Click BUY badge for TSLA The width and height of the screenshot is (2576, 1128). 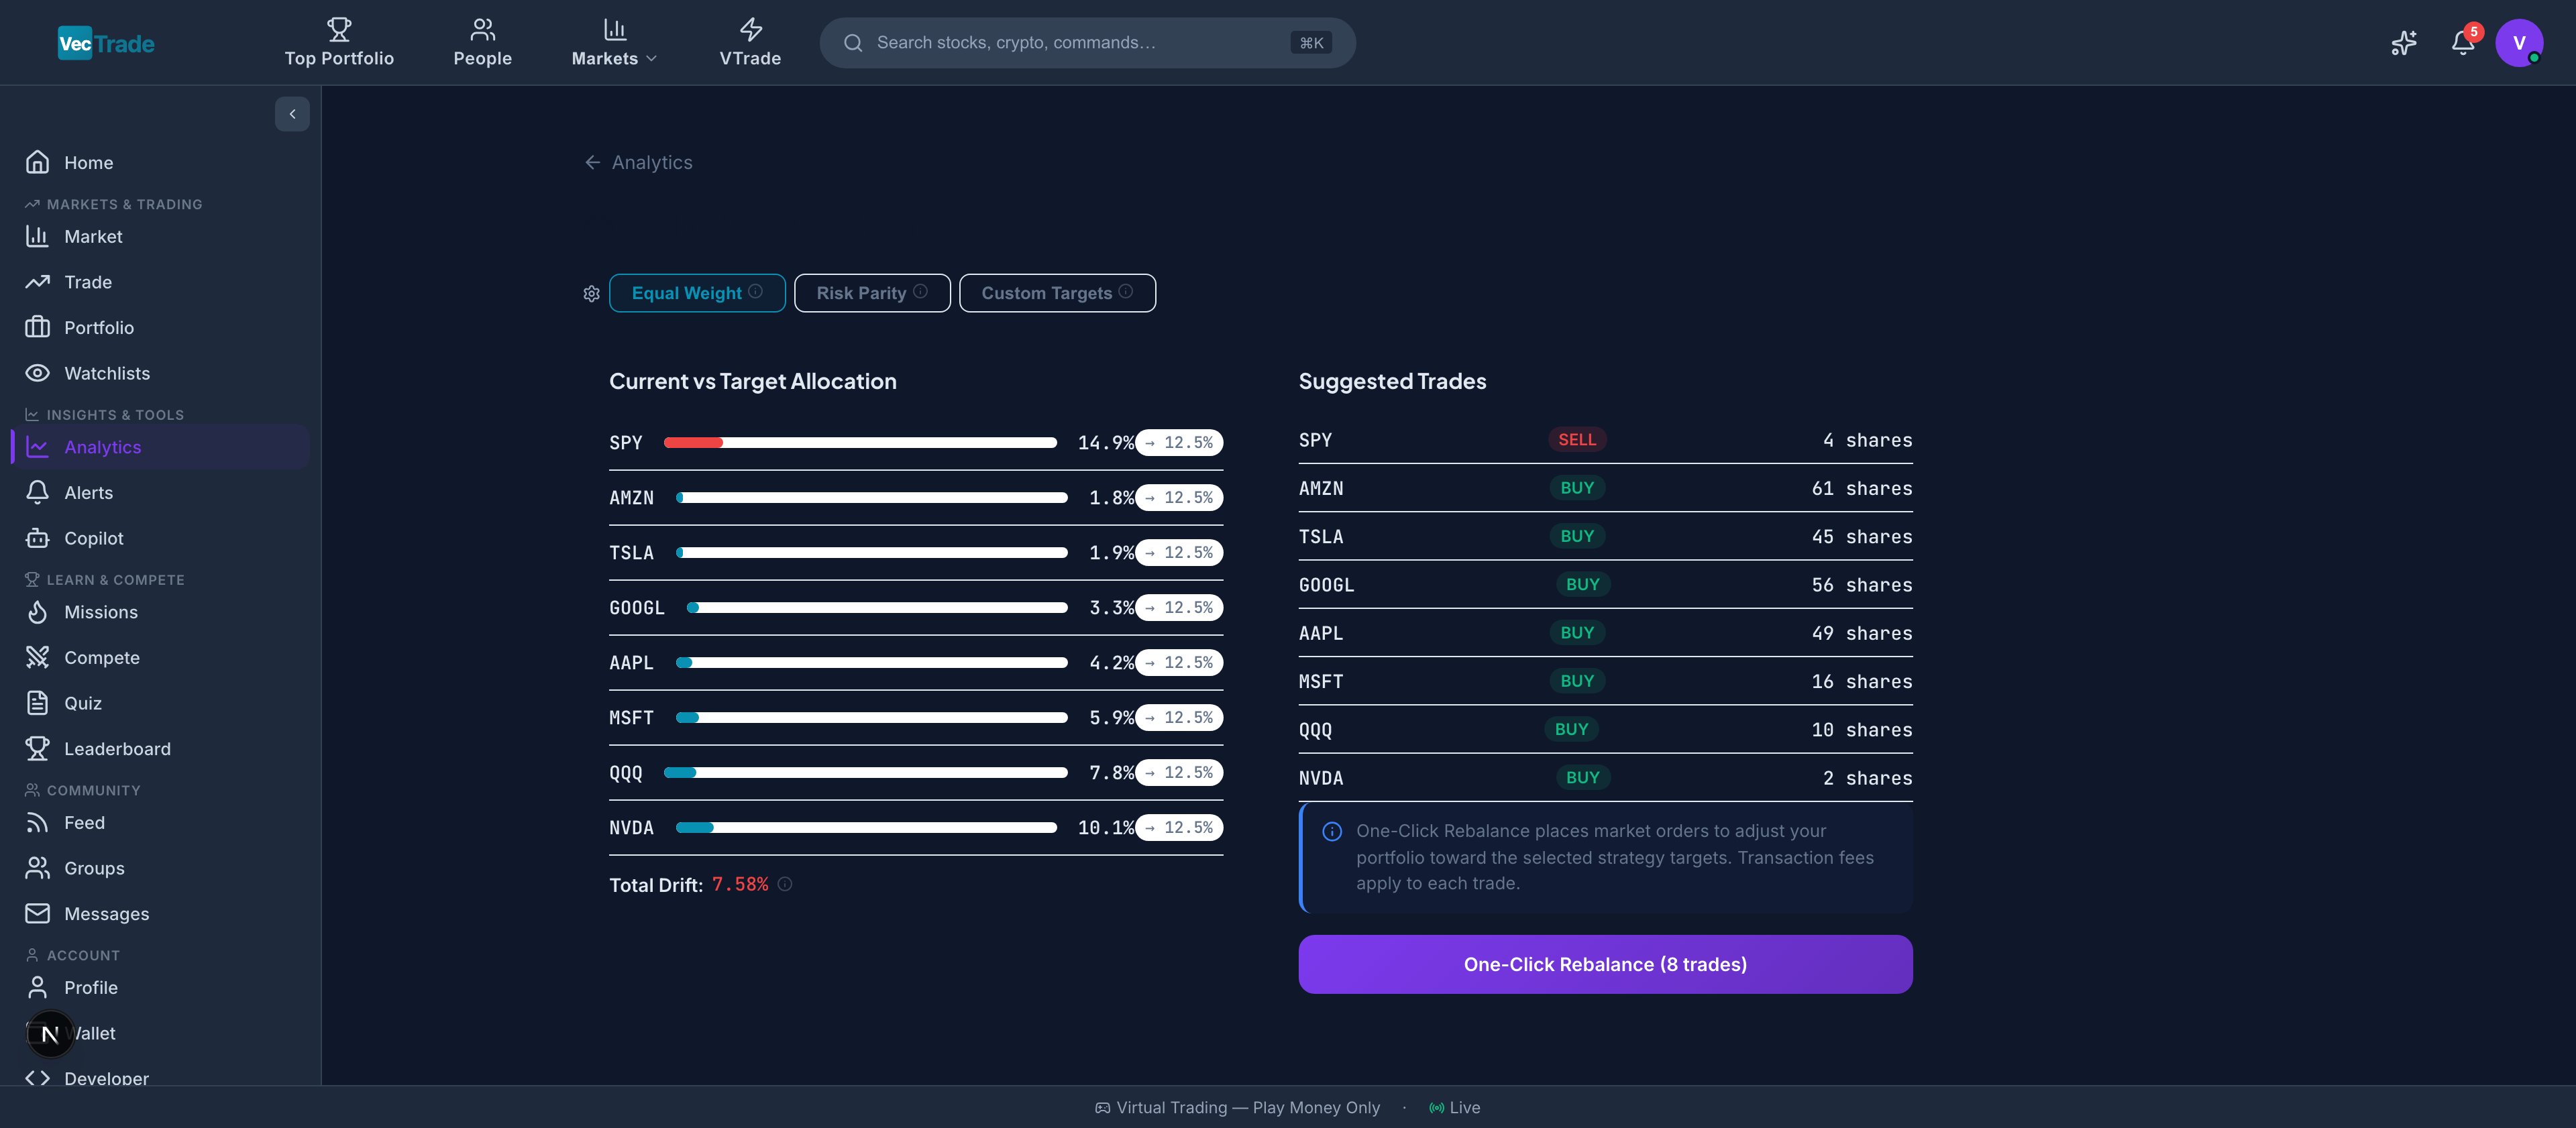[1577, 536]
